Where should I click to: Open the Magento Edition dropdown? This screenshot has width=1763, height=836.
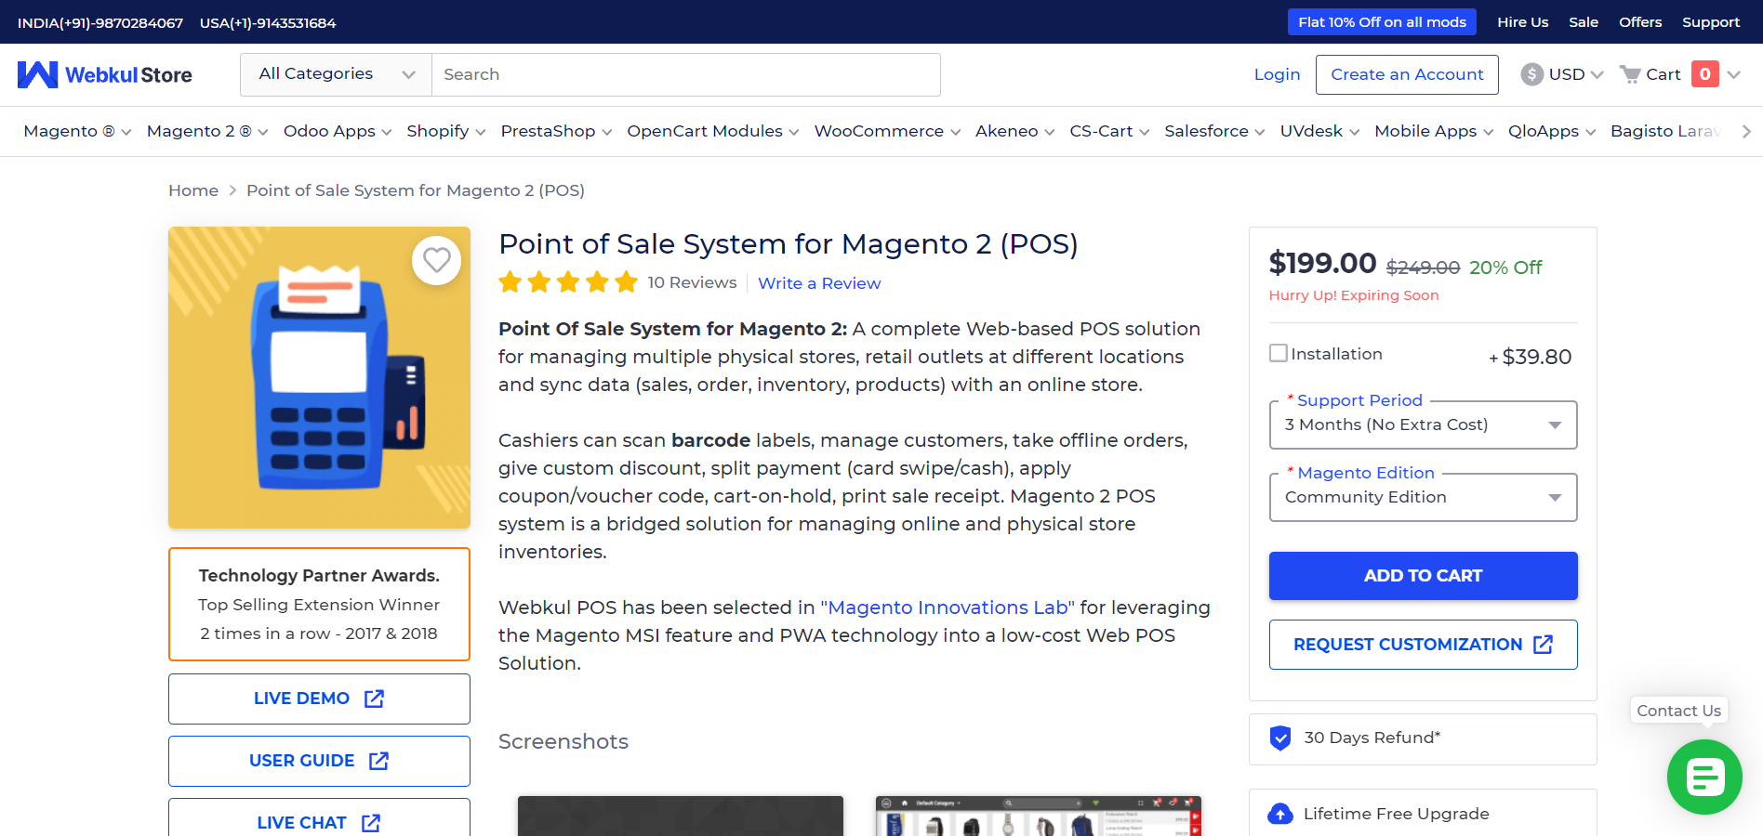point(1423,497)
